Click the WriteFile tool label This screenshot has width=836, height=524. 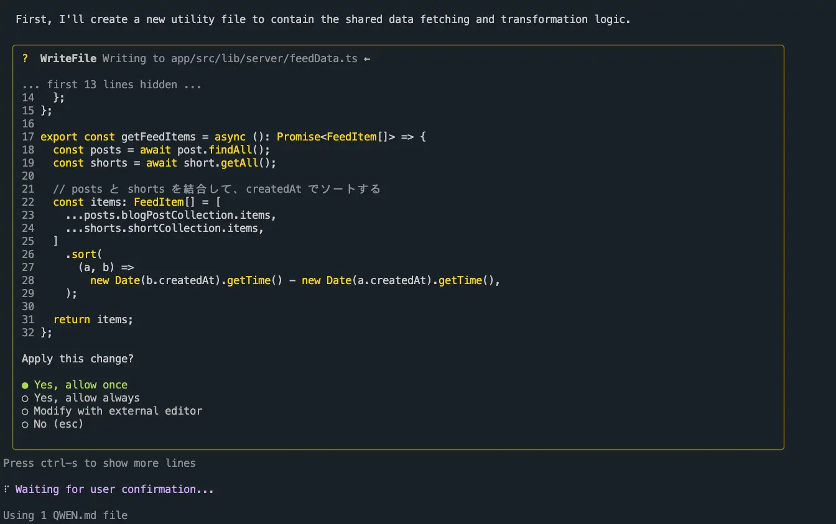[68, 58]
